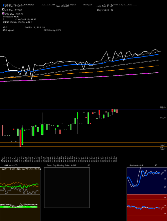Click the magenta 200 Day legend swatch

[x=4, y=13]
